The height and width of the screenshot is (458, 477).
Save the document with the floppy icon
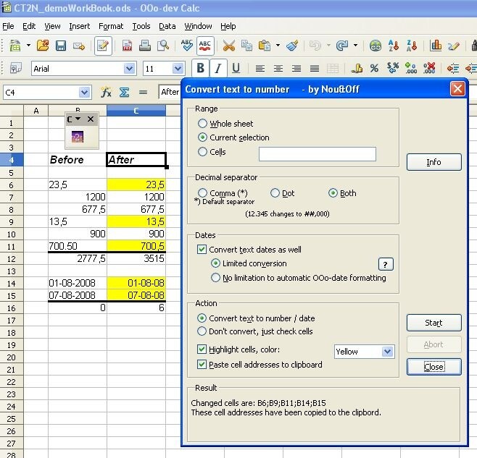click(61, 46)
